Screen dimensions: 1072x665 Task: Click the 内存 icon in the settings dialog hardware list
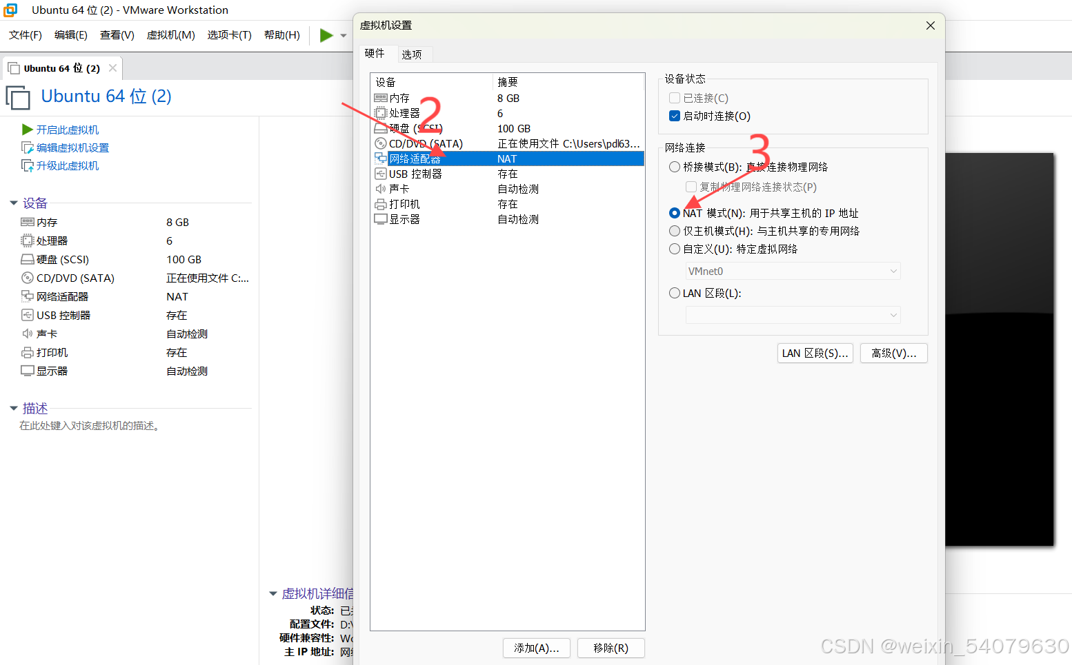pos(381,98)
